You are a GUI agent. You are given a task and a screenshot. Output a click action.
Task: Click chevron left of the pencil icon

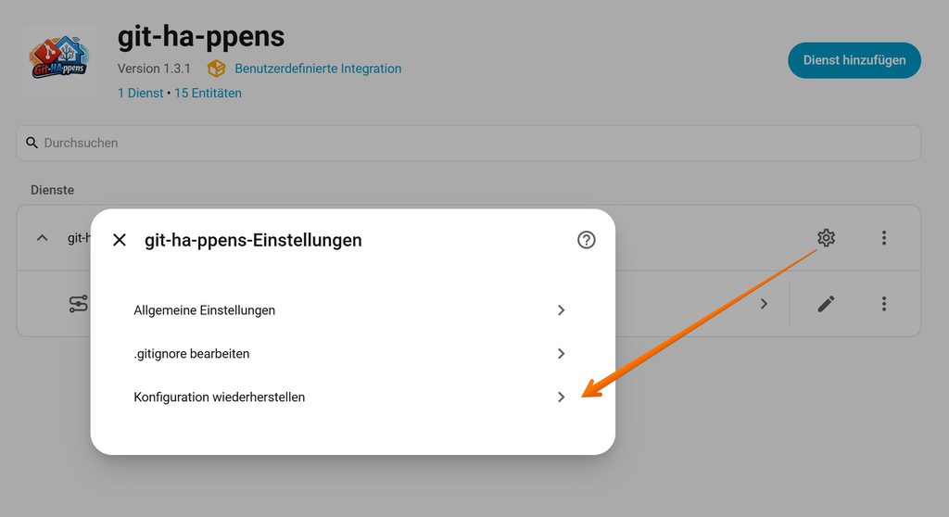(x=764, y=303)
